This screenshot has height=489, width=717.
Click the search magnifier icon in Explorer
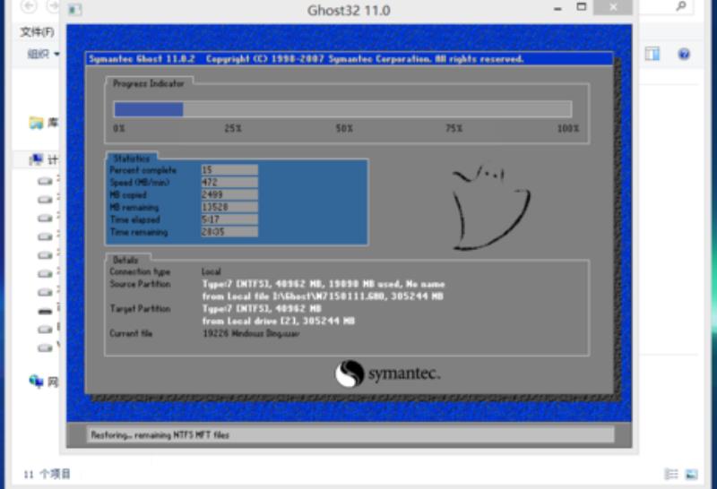point(681,6)
